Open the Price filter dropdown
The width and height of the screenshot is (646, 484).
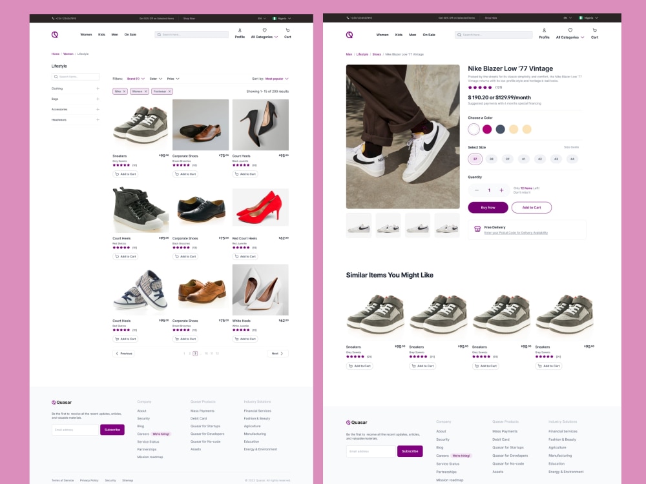coord(173,79)
